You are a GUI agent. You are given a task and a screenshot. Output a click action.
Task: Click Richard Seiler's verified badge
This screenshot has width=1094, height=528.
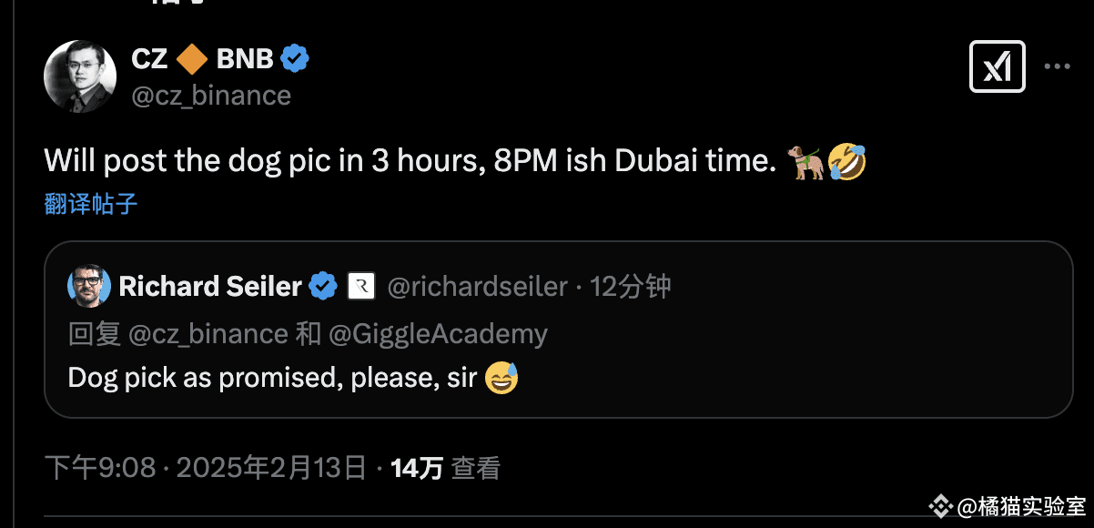coord(323,287)
